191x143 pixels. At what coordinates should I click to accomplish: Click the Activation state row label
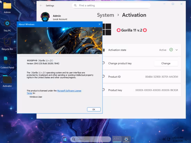coord(117,50)
